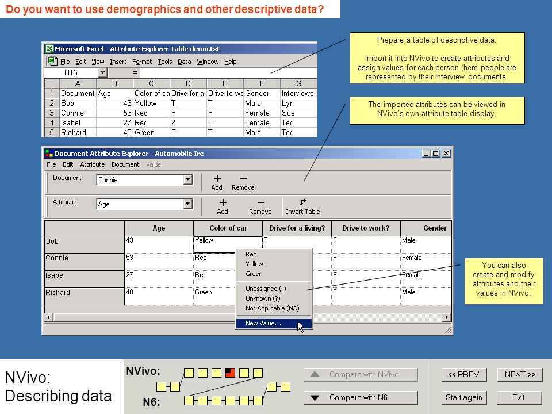Click the Excel cell containing Sue

(x=299, y=113)
